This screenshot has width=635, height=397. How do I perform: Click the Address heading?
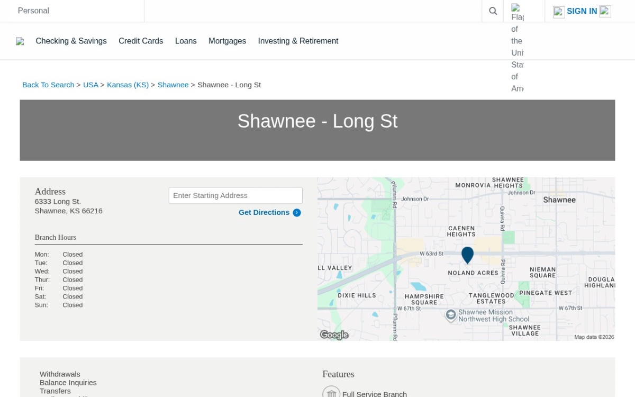(50, 192)
